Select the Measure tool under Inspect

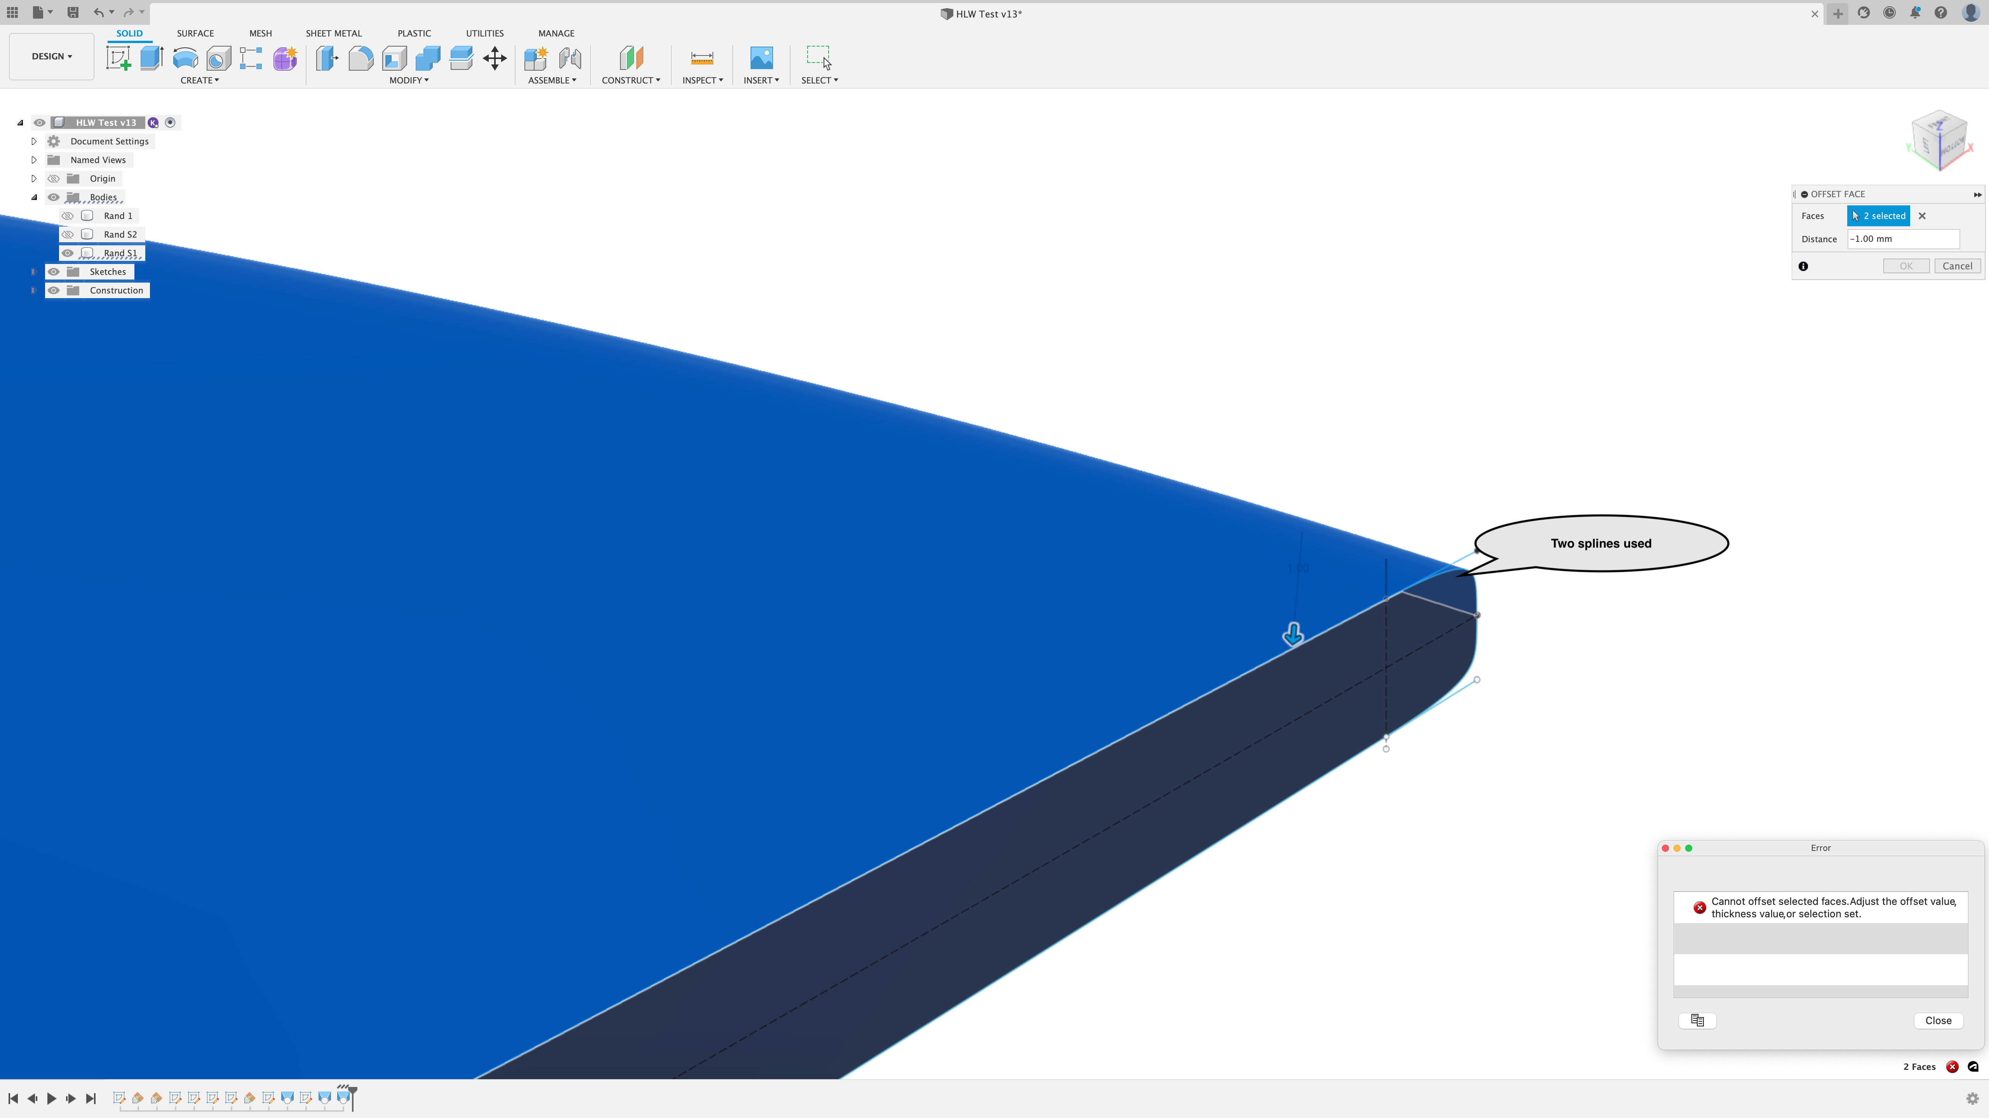coord(701,59)
